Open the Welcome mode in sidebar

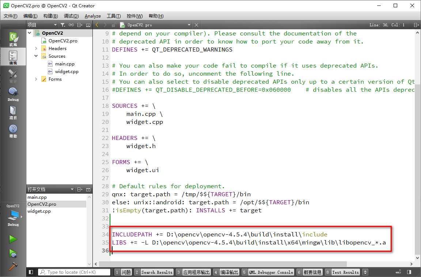[13, 39]
